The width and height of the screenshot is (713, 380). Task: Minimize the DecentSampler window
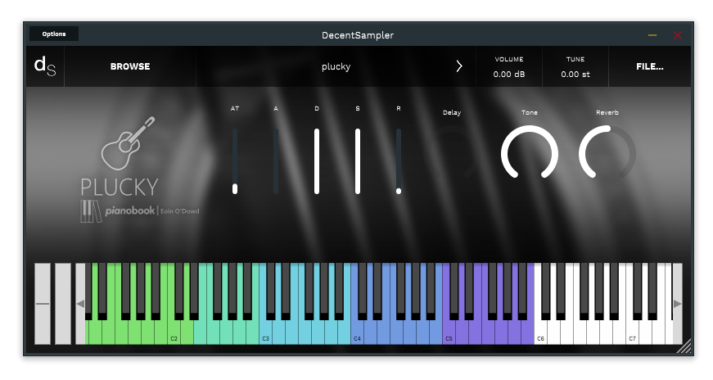[x=652, y=35]
